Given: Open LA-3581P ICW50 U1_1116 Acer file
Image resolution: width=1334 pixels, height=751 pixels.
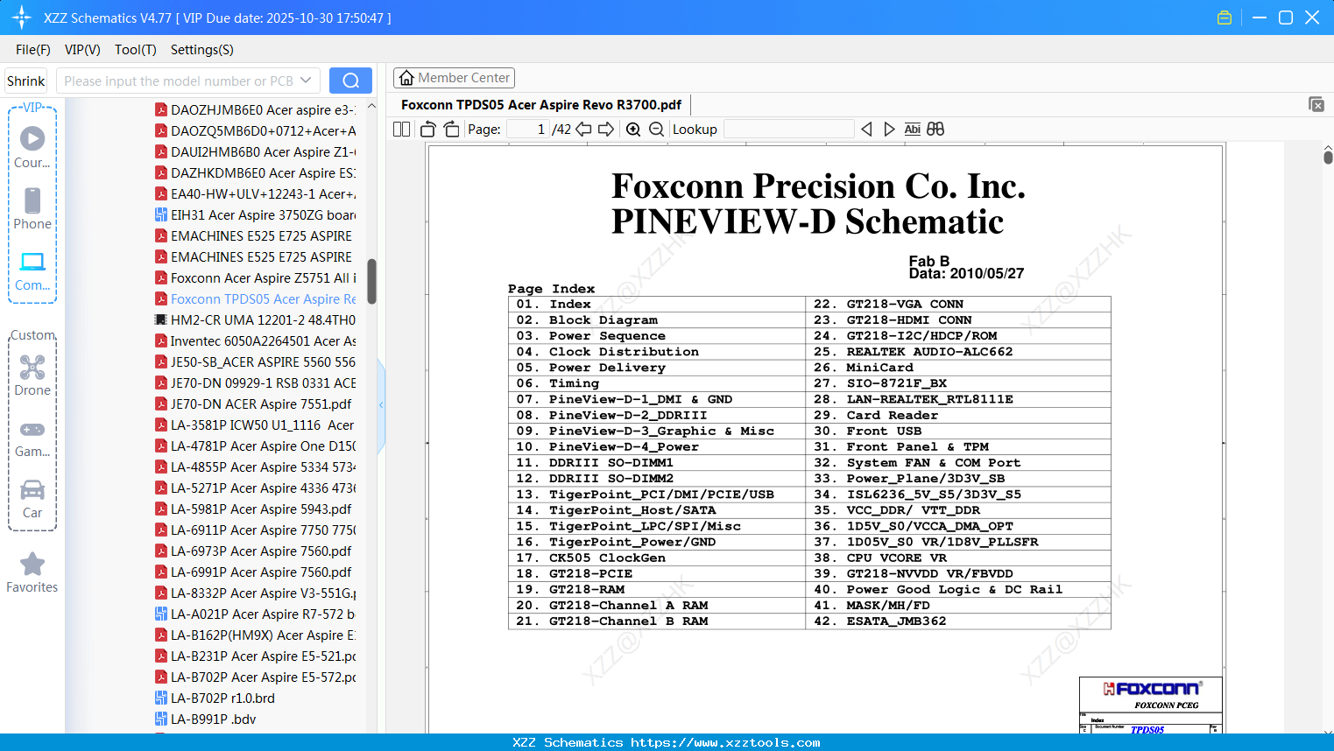Looking at the screenshot, I should pos(255,425).
